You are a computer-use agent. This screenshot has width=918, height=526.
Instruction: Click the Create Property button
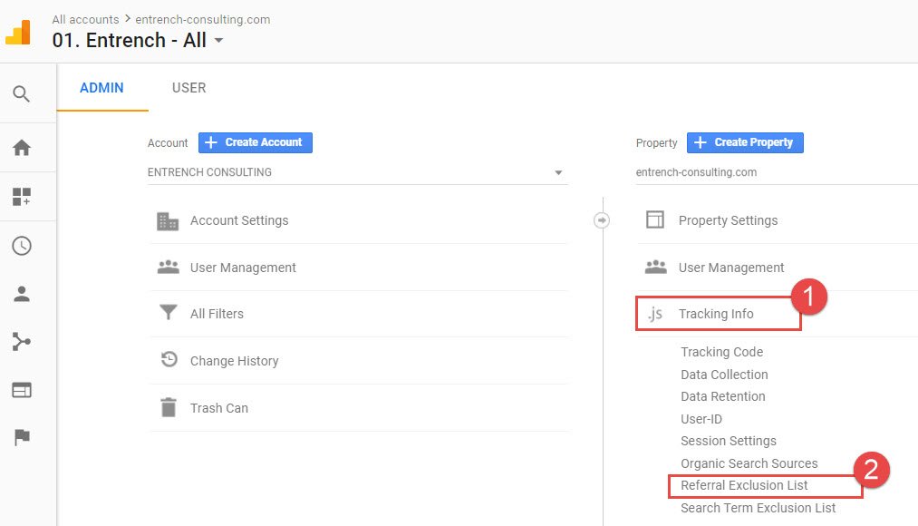[x=745, y=142]
